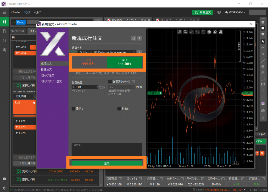Open the hamburger main menu
Viewport: 268px width, 192px height.
click(x=4, y=12)
